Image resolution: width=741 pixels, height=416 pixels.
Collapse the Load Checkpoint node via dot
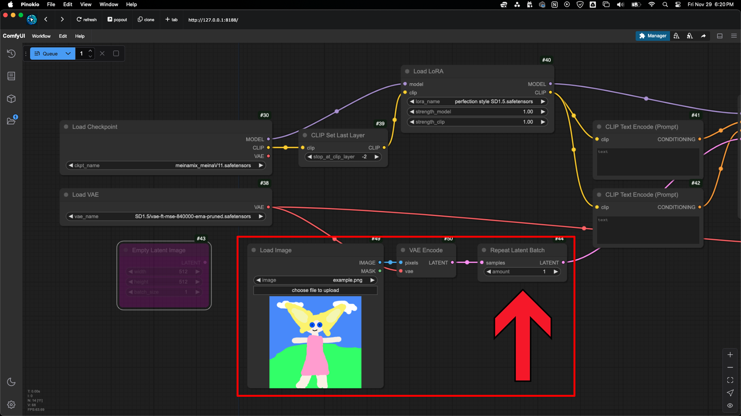(66, 127)
